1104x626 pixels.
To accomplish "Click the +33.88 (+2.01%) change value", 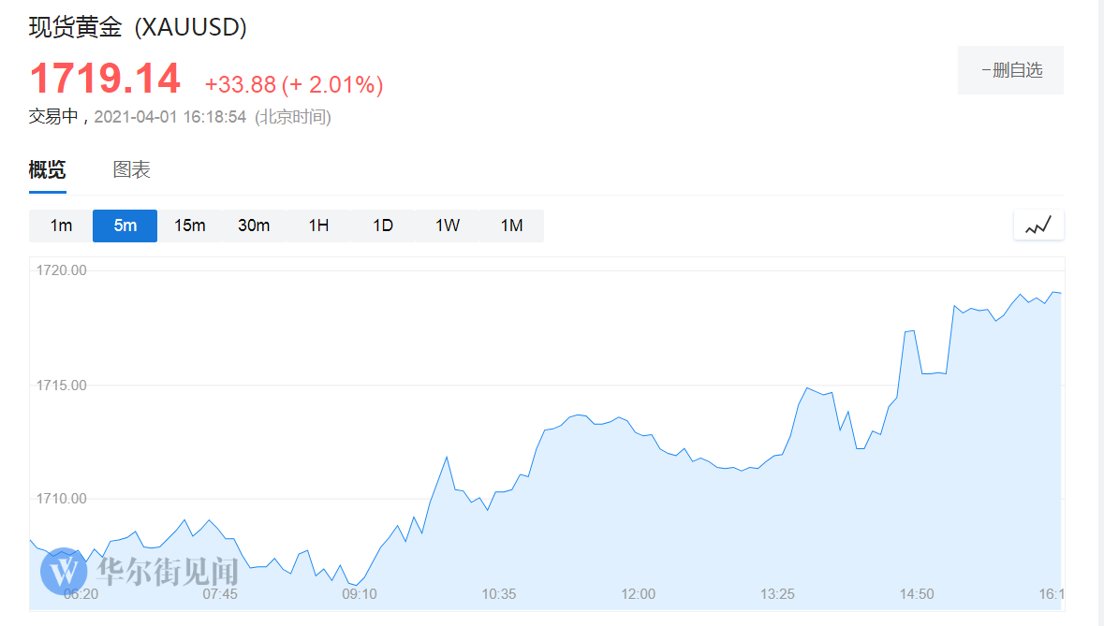I will 294,85.
